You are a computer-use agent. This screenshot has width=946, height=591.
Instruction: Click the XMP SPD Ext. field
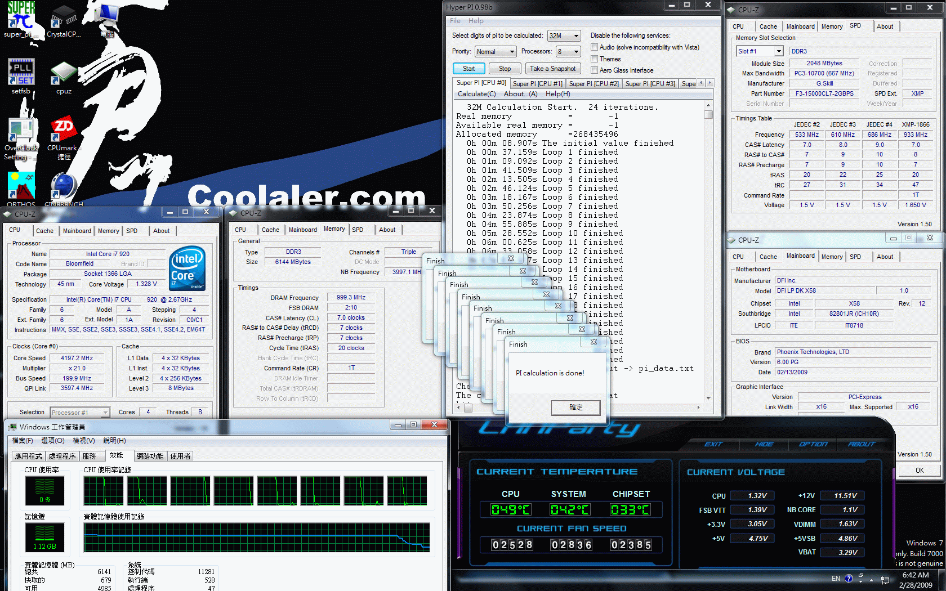917,93
